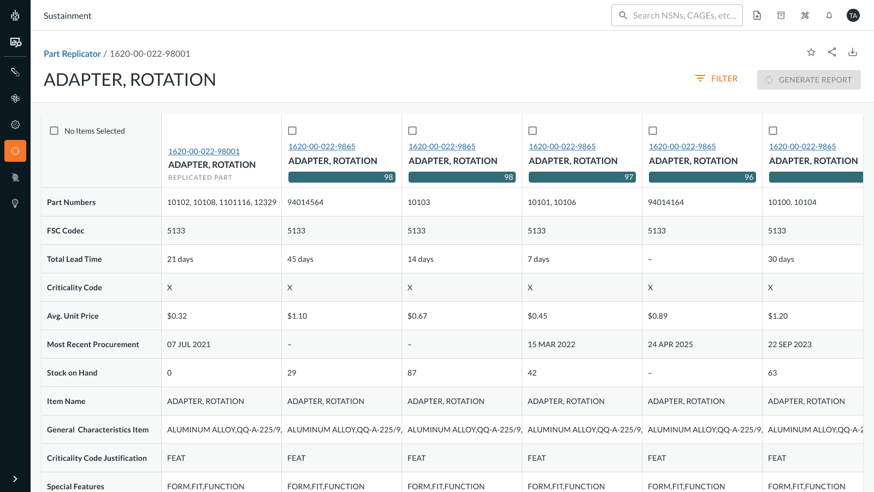
Task: Open the atom sidebar icon
Action: (15, 98)
